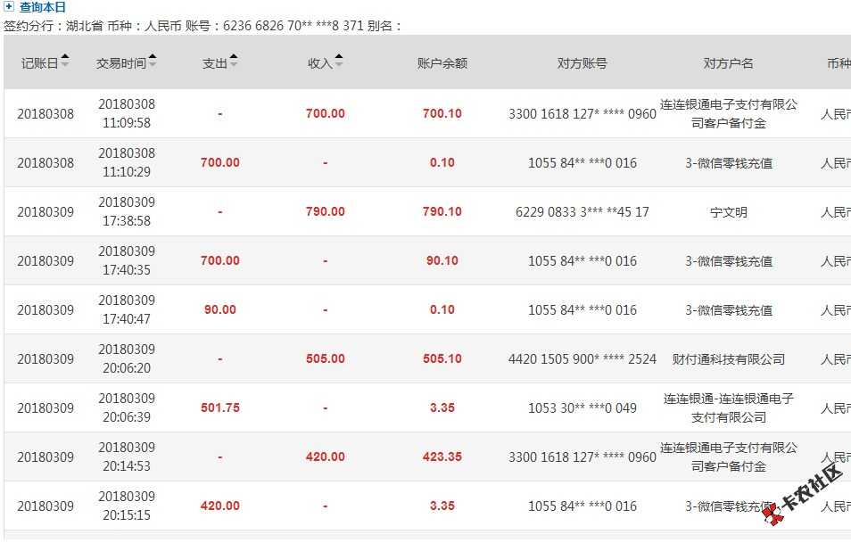Image resolution: width=851 pixels, height=543 pixels.
Task: Click account number 6229 0833 3*** **45 17
Action: [x=582, y=212]
